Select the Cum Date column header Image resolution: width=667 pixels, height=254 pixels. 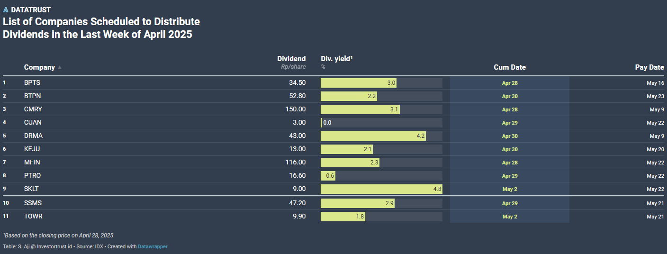click(x=510, y=67)
